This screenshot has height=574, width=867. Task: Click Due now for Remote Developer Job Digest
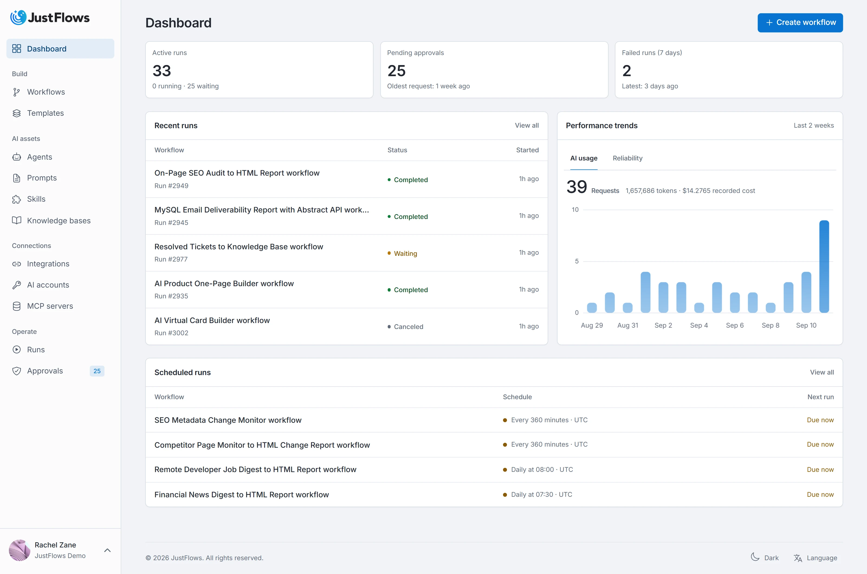(820, 470)
